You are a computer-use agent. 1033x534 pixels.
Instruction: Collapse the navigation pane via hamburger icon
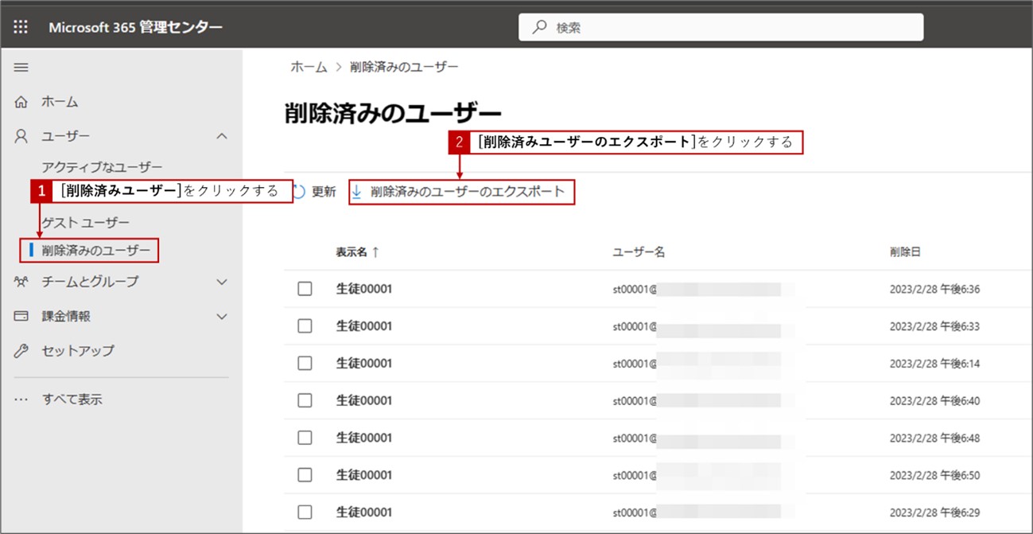click(x=20, y=67)
